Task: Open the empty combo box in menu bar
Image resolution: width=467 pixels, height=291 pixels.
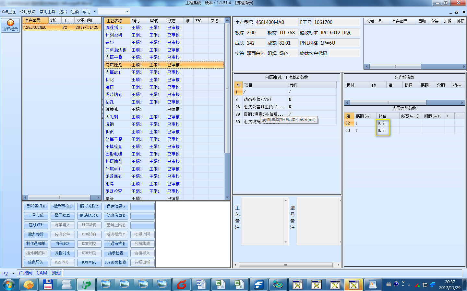Action: (x=114, y=11)
